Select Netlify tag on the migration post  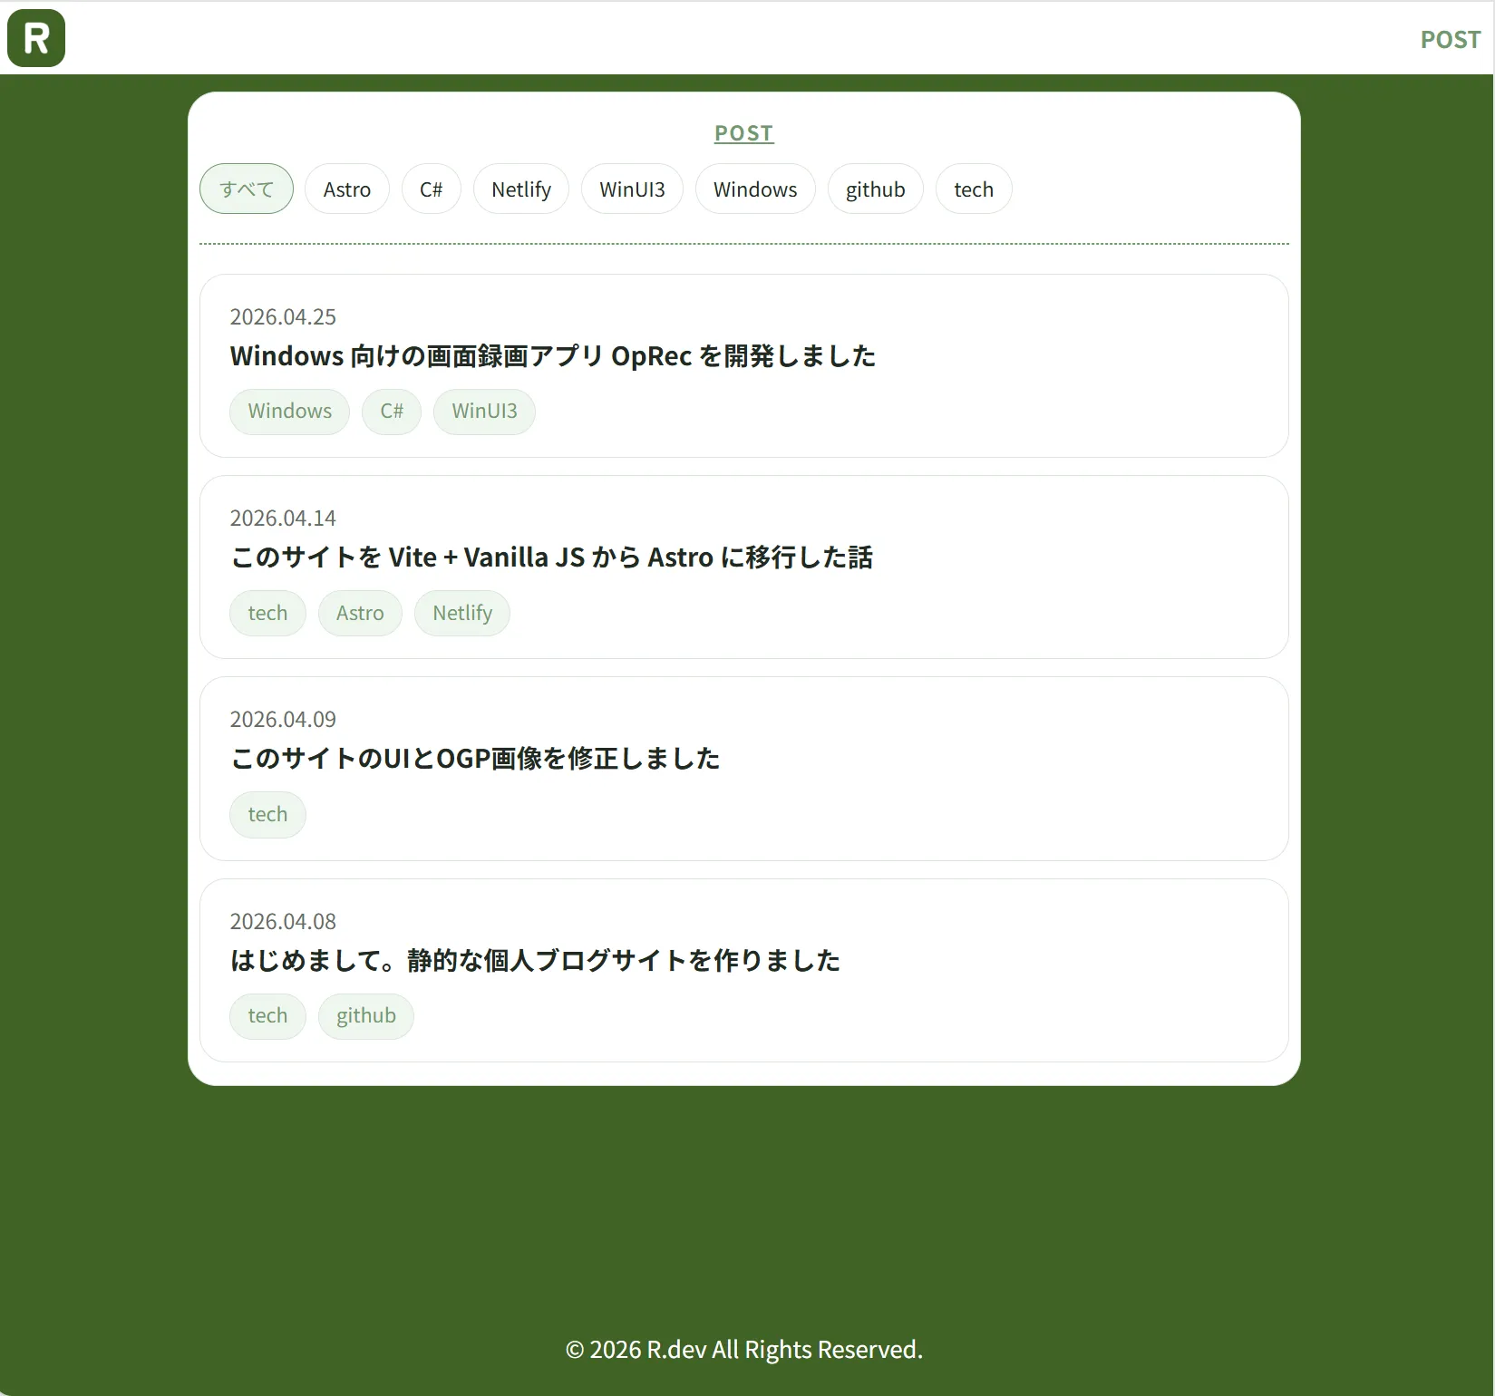462,613
